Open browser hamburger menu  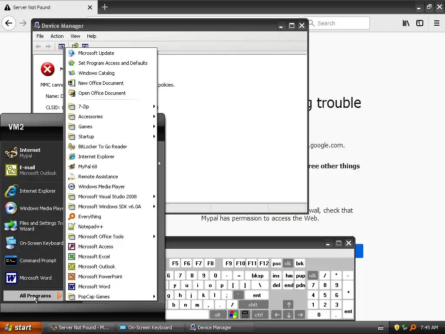pyautogui.click(x=437, y=23)
